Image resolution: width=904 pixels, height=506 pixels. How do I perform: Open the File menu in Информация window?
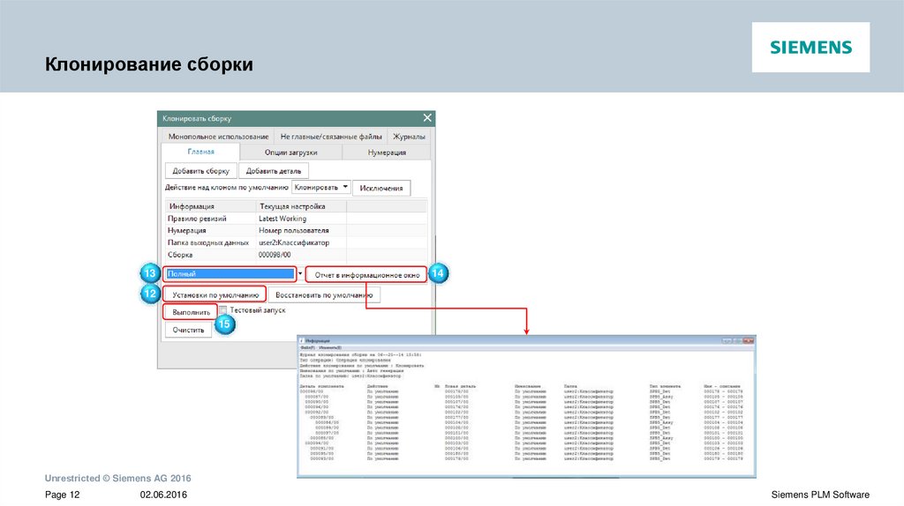click(x=307, y=348)
